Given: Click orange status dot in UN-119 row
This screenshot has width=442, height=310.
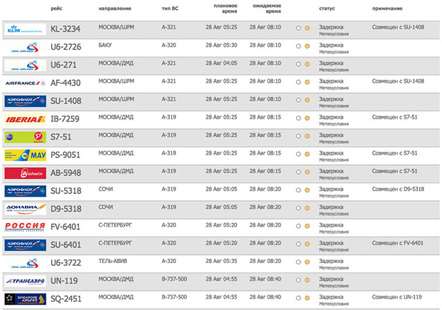Looking at the screenshot, I should tap(307, 280).
